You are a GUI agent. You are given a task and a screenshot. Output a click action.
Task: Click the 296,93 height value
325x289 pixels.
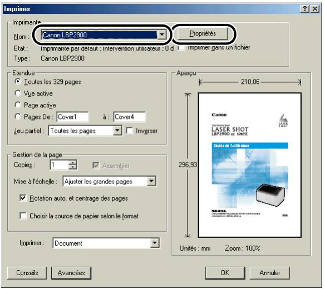click(188, 165)
